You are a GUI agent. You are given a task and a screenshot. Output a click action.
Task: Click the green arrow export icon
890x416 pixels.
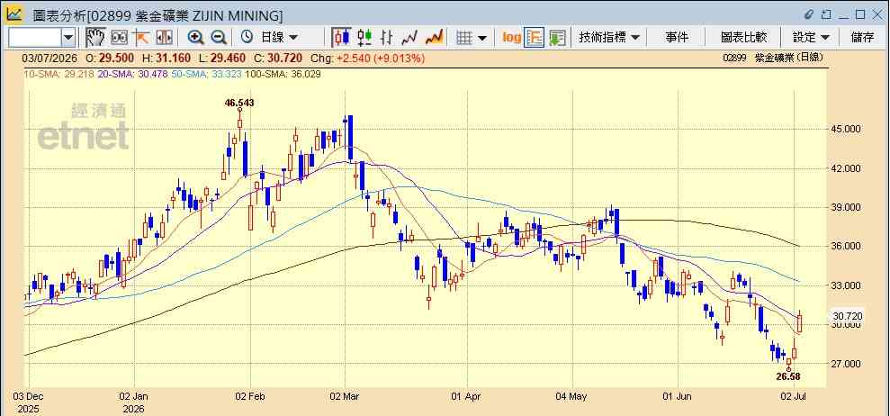pyautogui.click(x=557, y=38)
